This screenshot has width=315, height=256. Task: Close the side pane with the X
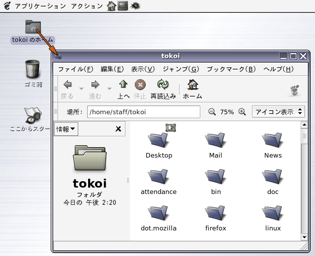coord(118,129)
